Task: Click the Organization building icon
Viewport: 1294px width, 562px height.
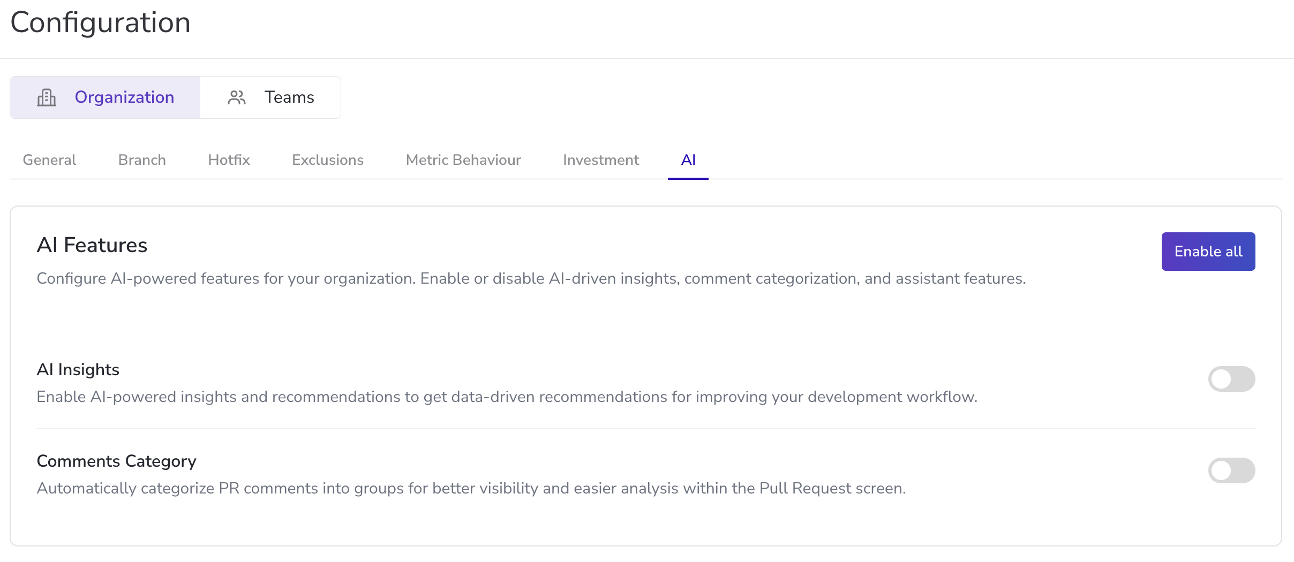Action: pos(47,97)
